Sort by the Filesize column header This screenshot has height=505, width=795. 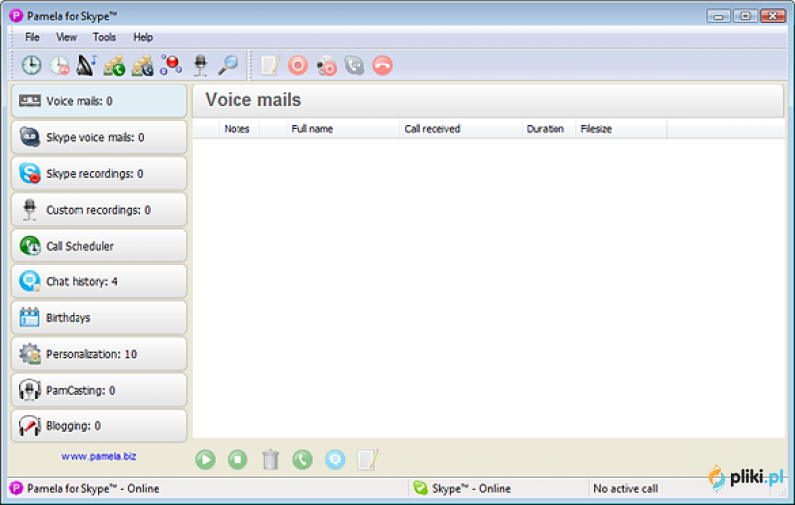621,129
